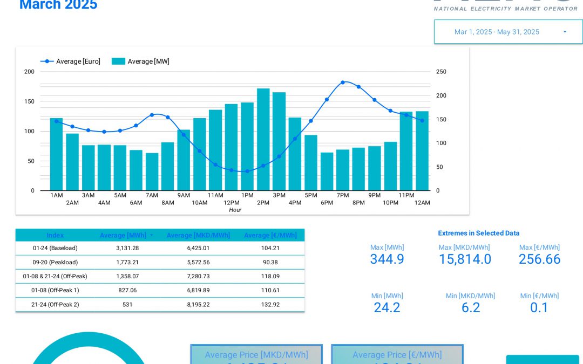The image size is (583, 364).
Task: Click the date range dropdown arrow
Action: point(565,32)
